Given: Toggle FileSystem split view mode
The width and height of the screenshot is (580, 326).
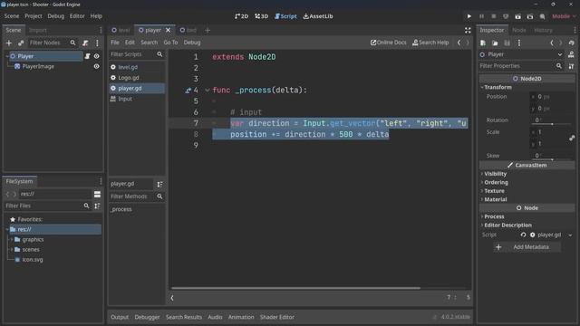Looking at the screenshot, I should (x=97, y=194).
